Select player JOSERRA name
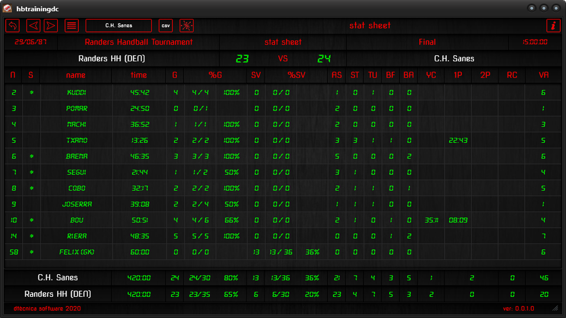Viewport: 566px width, 318px height. point(77,204)
